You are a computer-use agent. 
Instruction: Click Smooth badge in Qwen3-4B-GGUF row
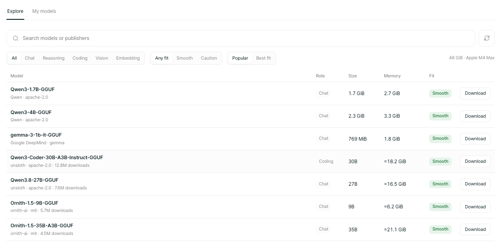pyautogui.click(x=440, y=116)
